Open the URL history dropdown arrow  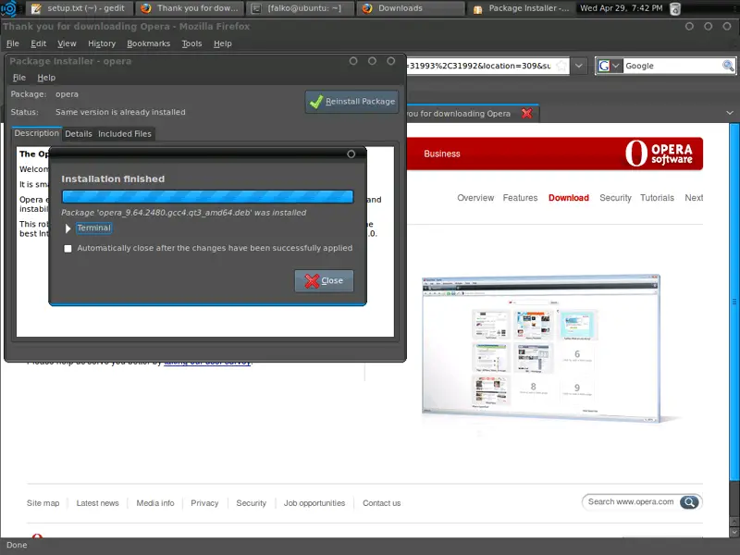[x=579, y=66]
